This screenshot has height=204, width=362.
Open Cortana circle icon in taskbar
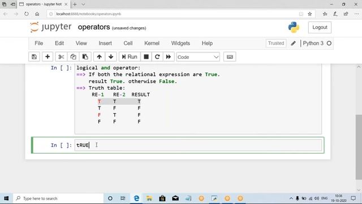110,198
